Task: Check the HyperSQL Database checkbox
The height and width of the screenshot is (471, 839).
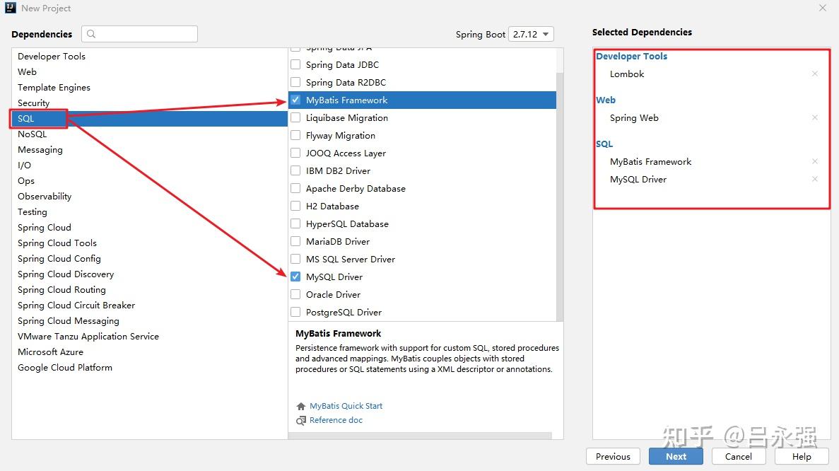Action: tap(295, 223)
